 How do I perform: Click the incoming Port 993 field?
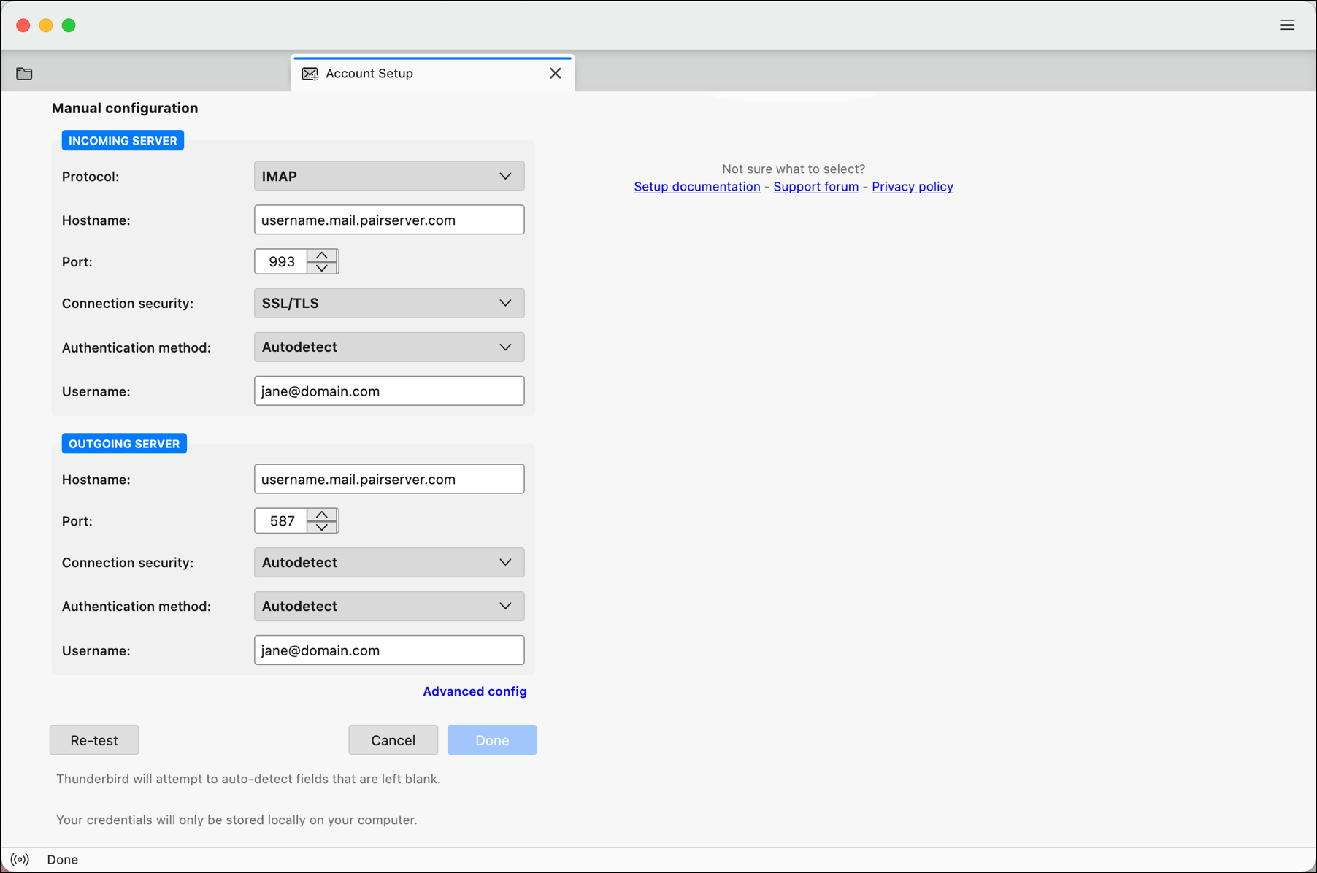(x=281, y=261)
